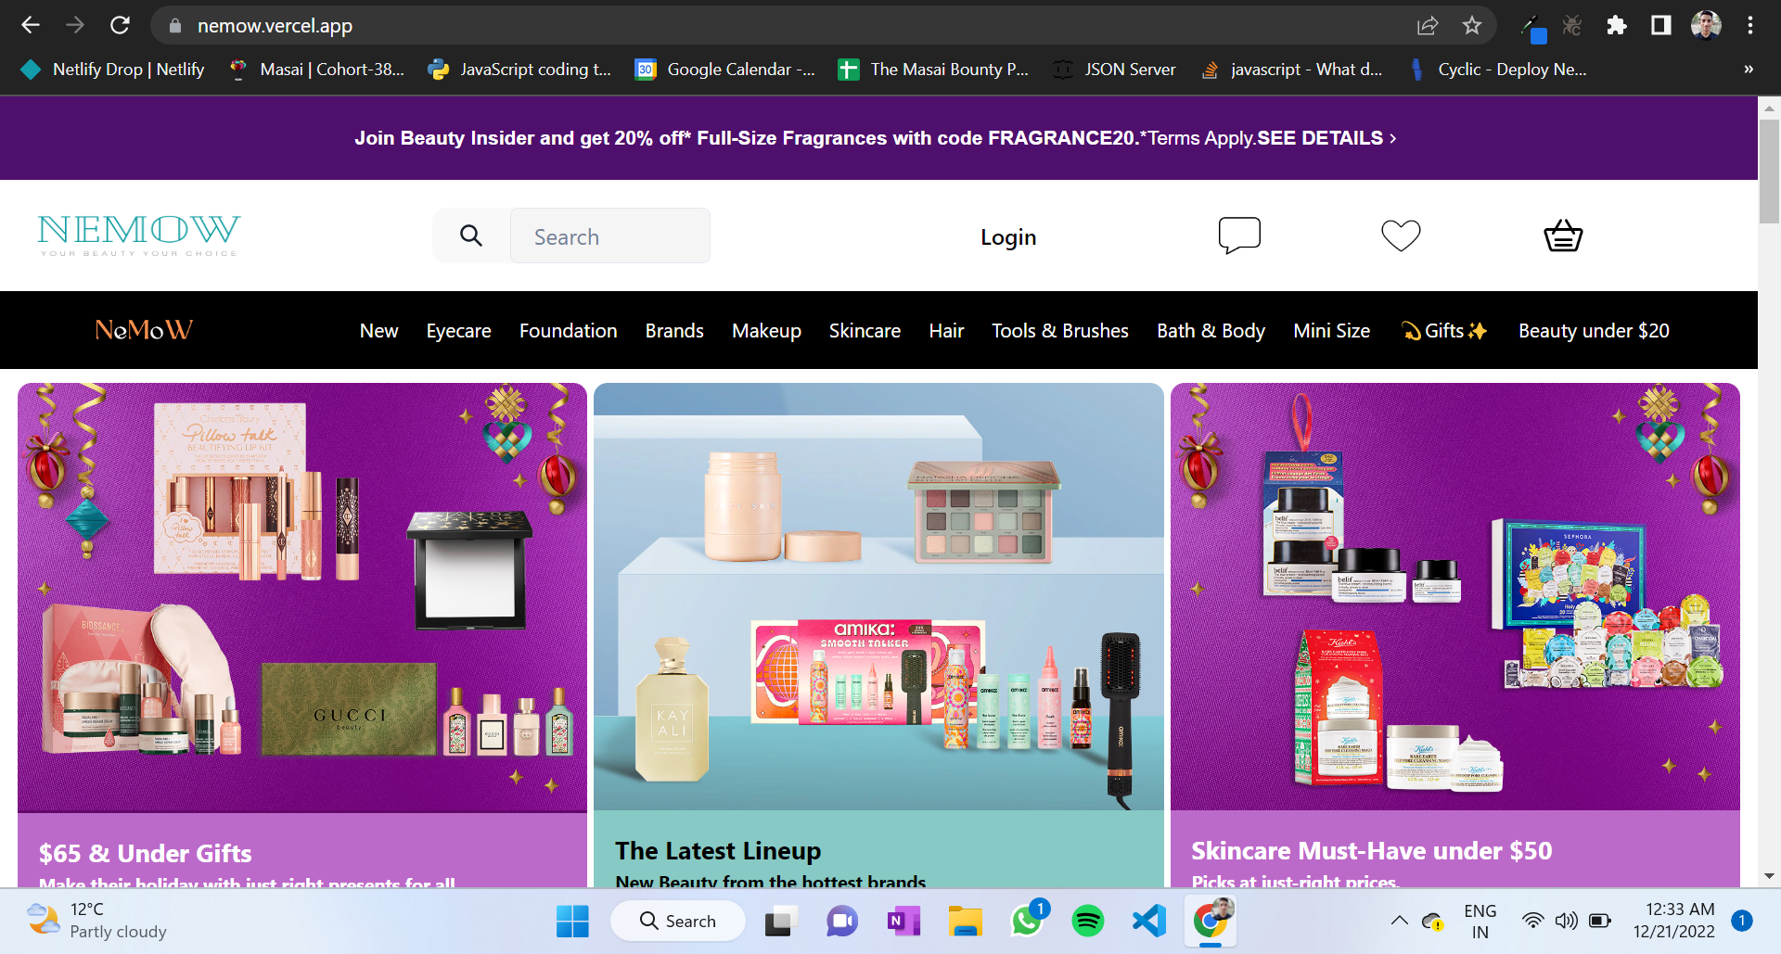Screen dimensions: 1781x954
Task: Show hidden system tray icons chevron
Action: pos(1400,921)
